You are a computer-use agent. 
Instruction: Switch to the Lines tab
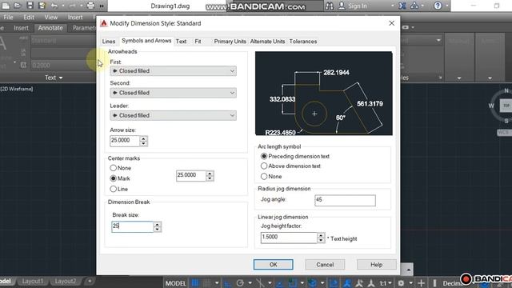pyautogui.click(x=109, y=42)
